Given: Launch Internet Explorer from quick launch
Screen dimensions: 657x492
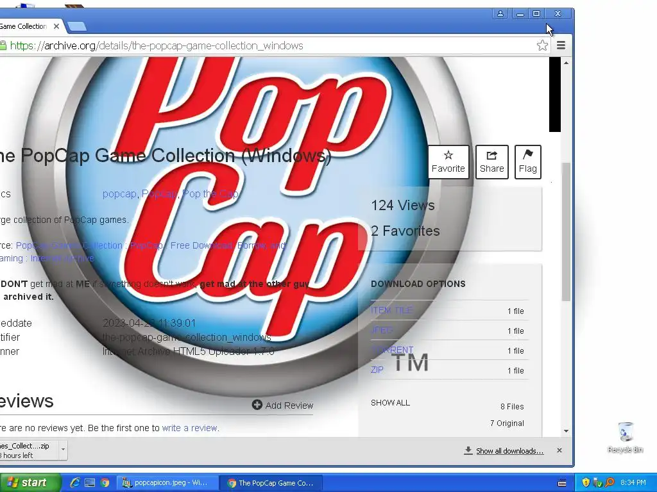Looking at the screenshot, I should point(75,483).
